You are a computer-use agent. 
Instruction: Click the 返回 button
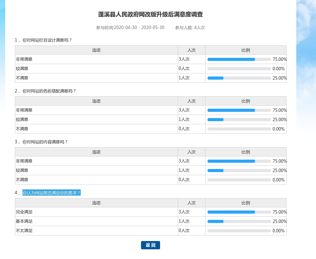tap(150, 245)
